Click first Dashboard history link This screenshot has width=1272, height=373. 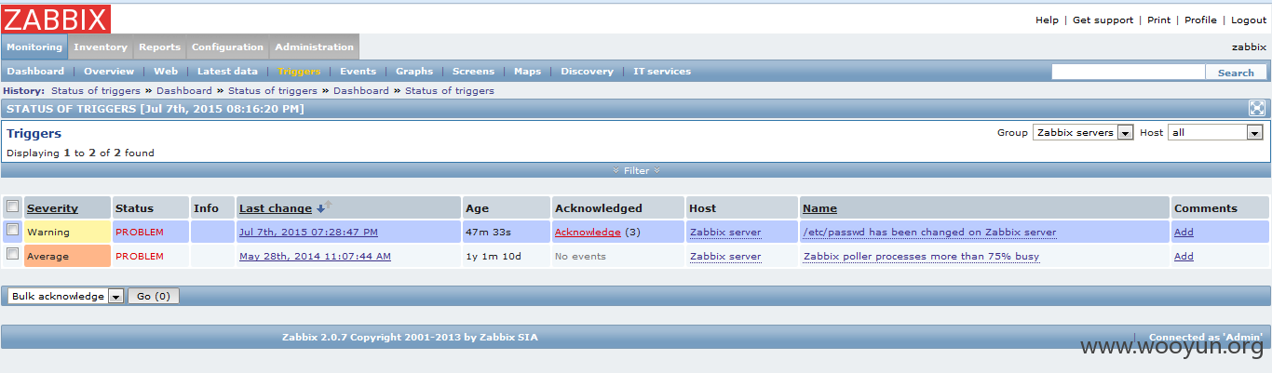(184, 90)
